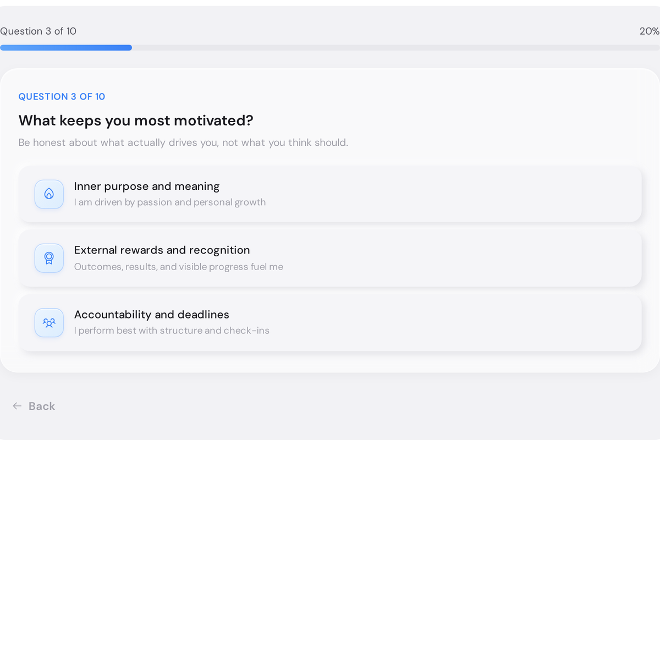This screenshot has width=660, height=660.
Task: Choose 'External rewards and recognition' answer
Action: coord(162,250)
